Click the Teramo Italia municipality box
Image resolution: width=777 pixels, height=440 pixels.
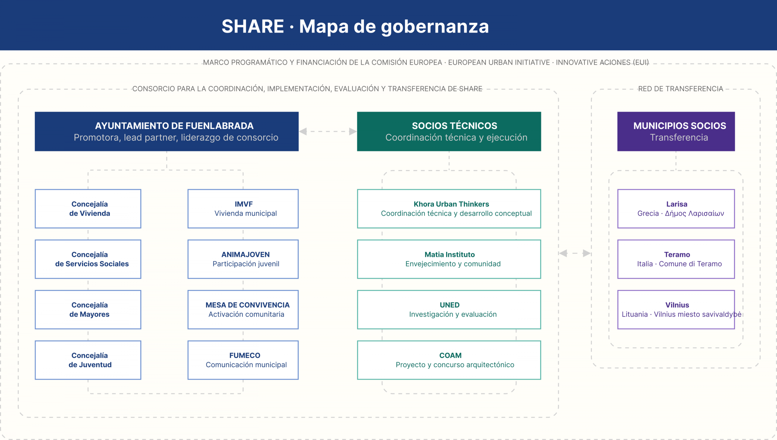pyautogui.click(x=676, y=259)
